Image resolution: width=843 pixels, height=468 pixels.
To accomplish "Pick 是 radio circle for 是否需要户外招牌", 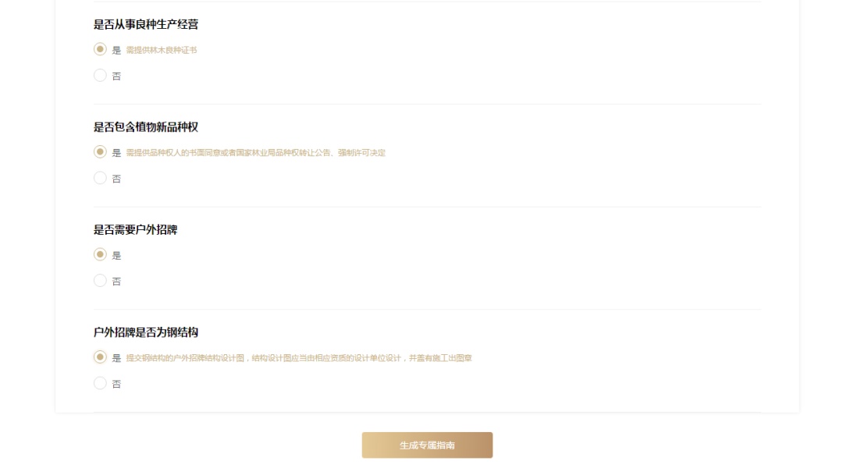I will 100,255.
